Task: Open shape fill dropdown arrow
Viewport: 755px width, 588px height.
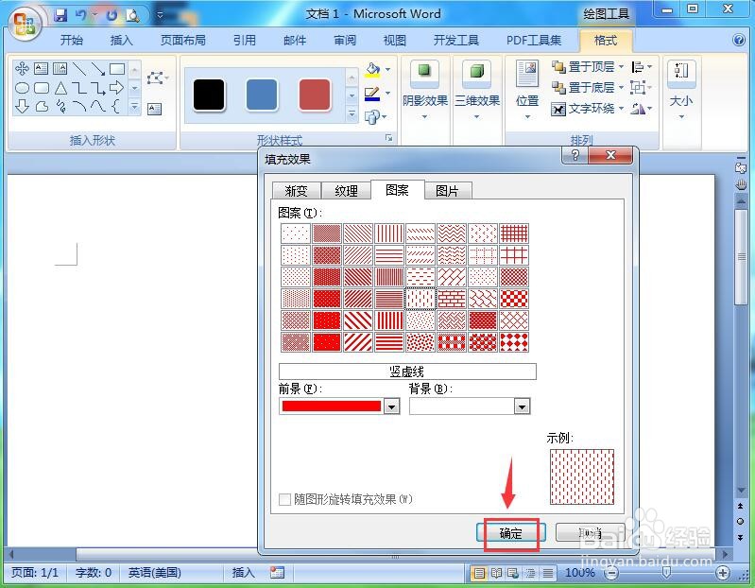Action: [x=387, y=70]
